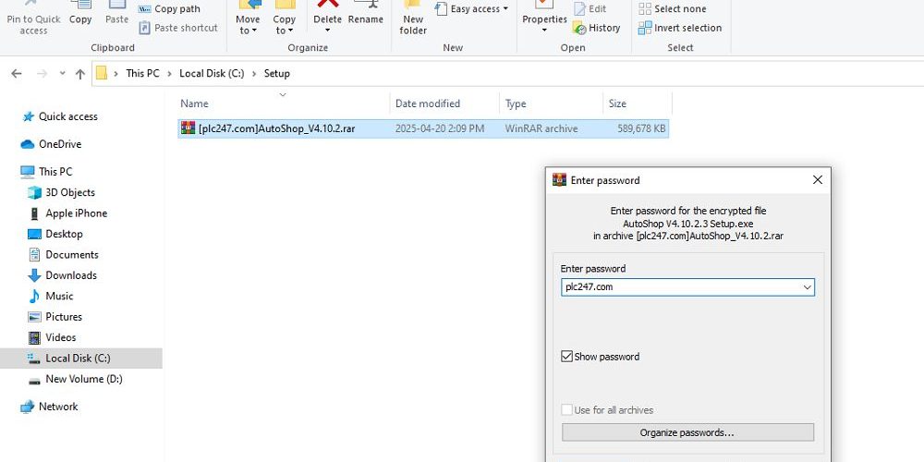
Task: Select [plc247.com]AutoShop_V4.10.2.rar file
Action: pyautogui.click(x=423, y=128)
